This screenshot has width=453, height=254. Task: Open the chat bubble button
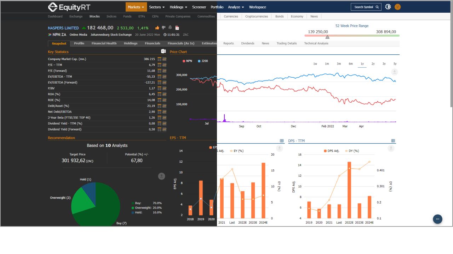point(437,219)
